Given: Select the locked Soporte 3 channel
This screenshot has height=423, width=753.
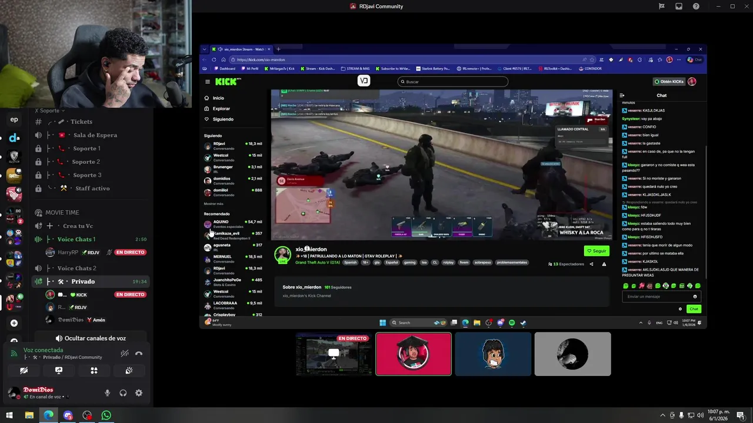Looking at the screenshot, I should 90,175.
